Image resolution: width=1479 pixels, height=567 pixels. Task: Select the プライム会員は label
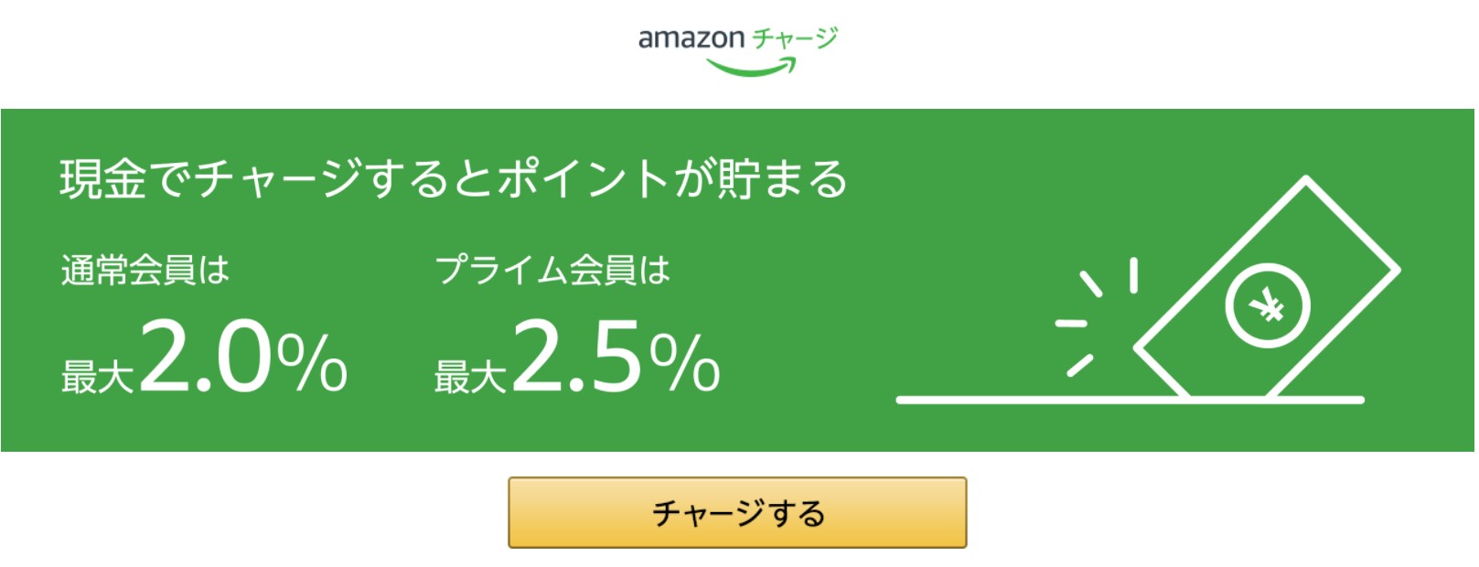pos(552,270)
